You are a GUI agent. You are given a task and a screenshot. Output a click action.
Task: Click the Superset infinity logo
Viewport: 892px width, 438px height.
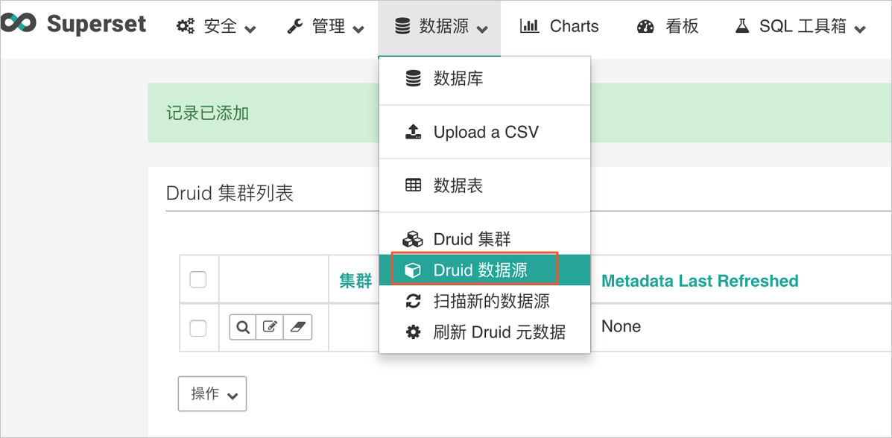18,23
